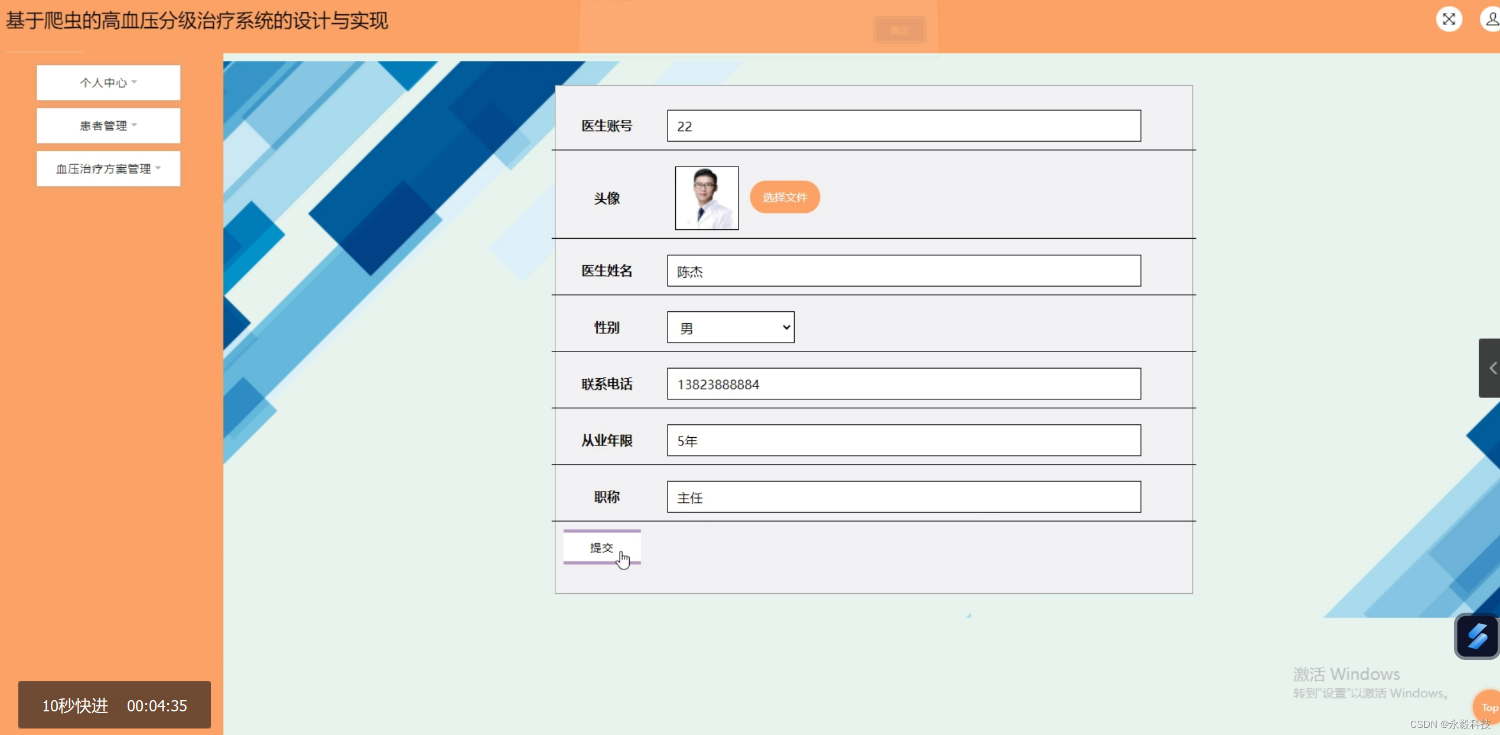Click the blue floating assistant icon
The width and height of the screenshot is (1500, 735).
point(1476,637)
